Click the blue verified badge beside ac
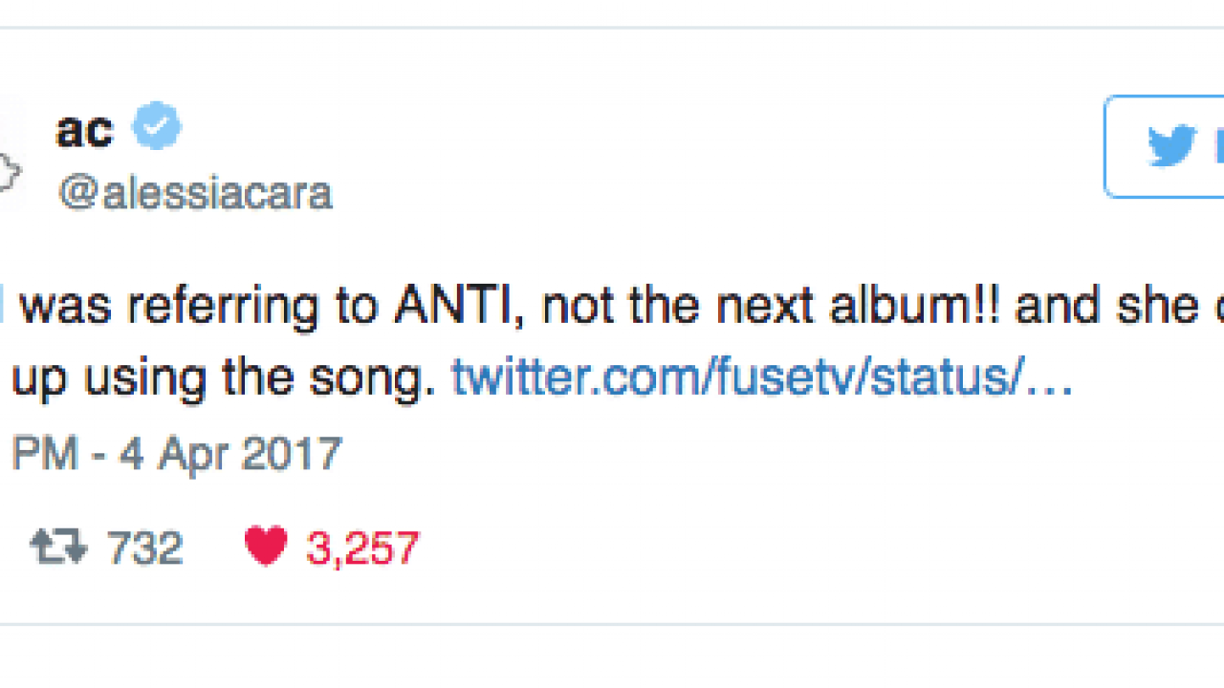The width and height of the screenshot is (1224, 688). (157, 127)
